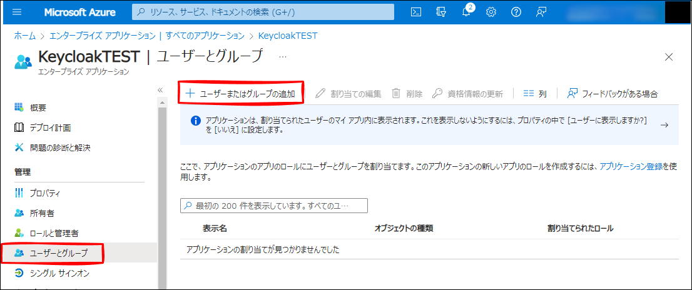Screen dimensions: 692x290
Task: Click フィードバックがある場合 in the toolbar
Action: pos(613,94)
